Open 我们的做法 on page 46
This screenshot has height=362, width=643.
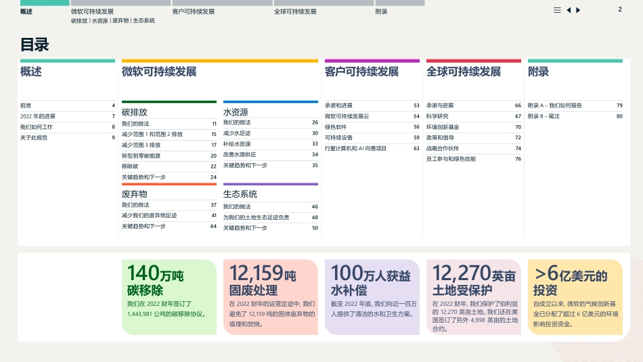point(271,206)
